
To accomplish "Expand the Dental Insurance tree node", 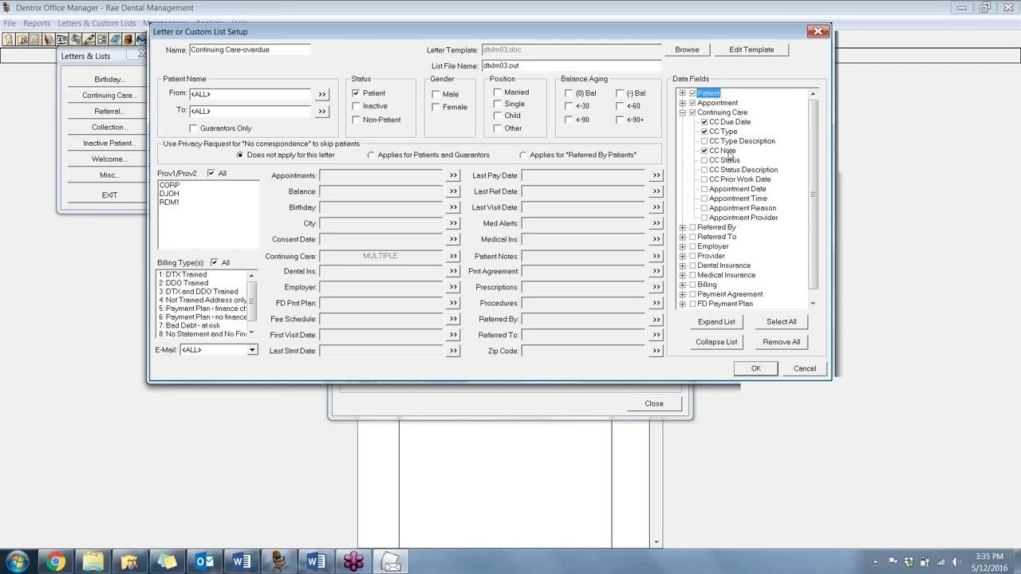I will coord(682,265).
